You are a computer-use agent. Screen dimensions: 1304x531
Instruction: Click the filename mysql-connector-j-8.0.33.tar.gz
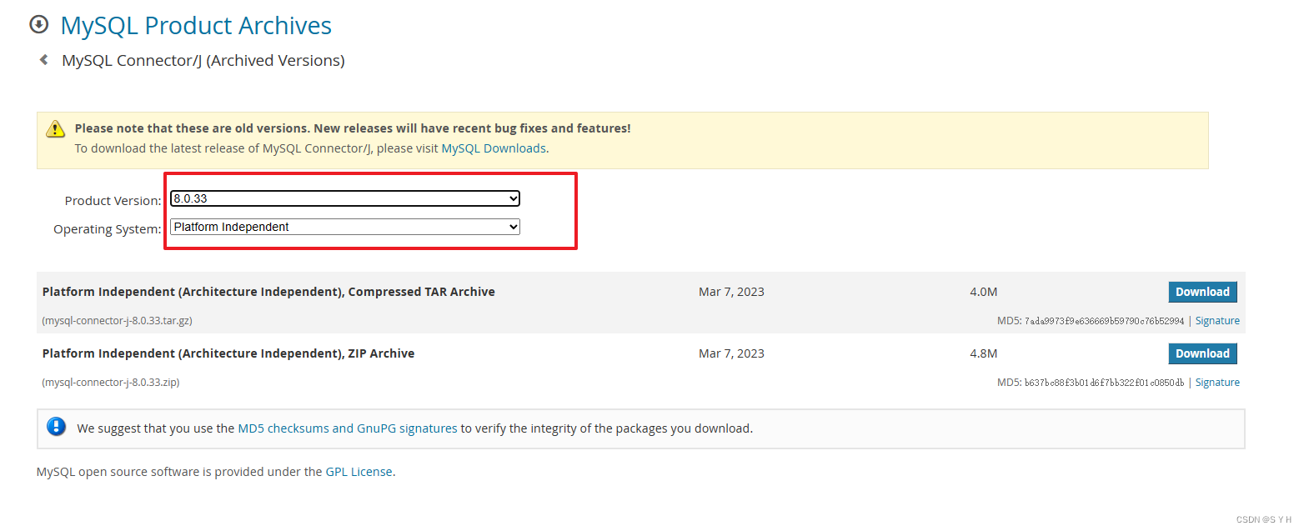(x=118, y=321)
